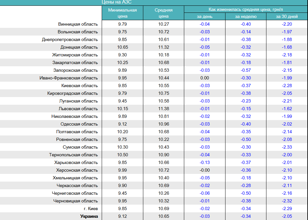The height and width of the screenshot is (220, 308).
Task: Click the 'Минимальная цена' column header
Action: tap(122, 13)
